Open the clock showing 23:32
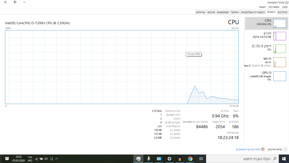 (18, 159)
